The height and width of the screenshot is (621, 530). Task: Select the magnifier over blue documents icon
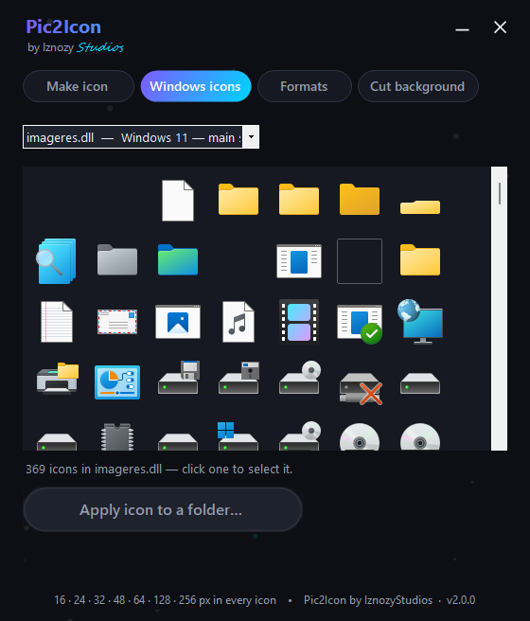pyautogui.click(x=56, y=261)
